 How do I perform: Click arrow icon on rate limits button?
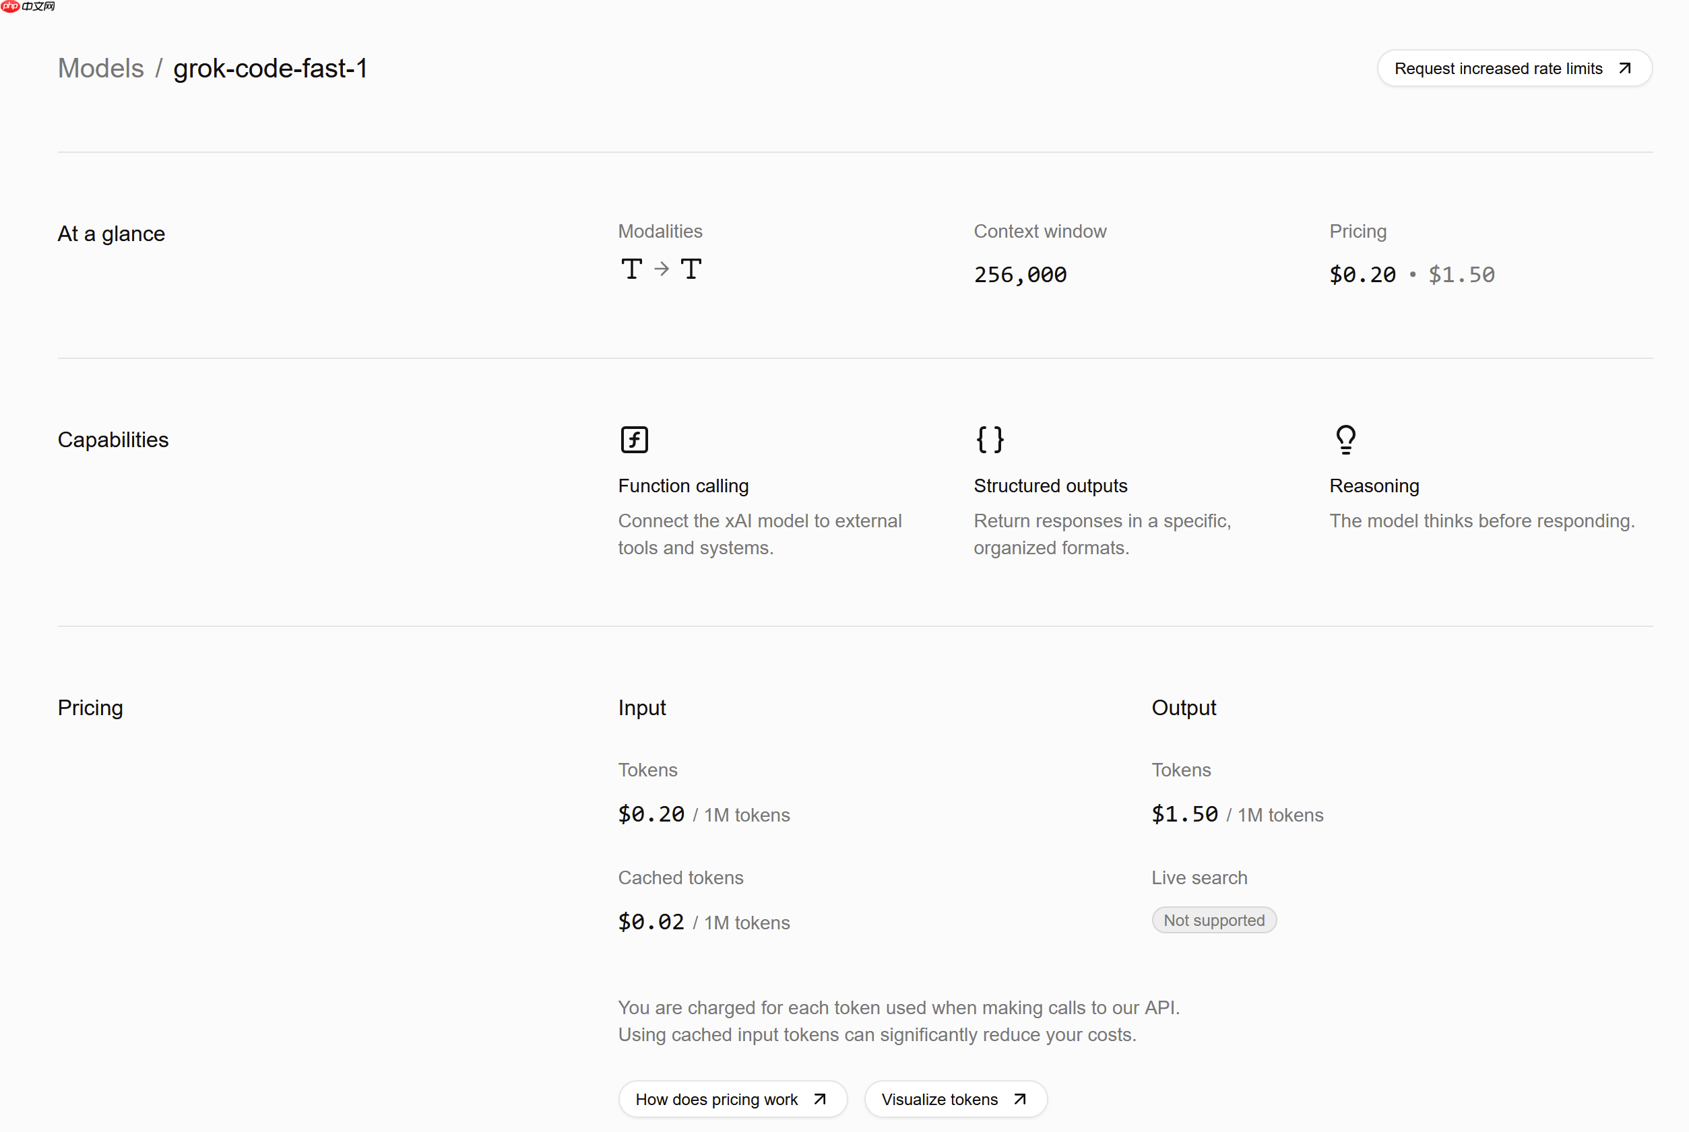pos(1625,68)
